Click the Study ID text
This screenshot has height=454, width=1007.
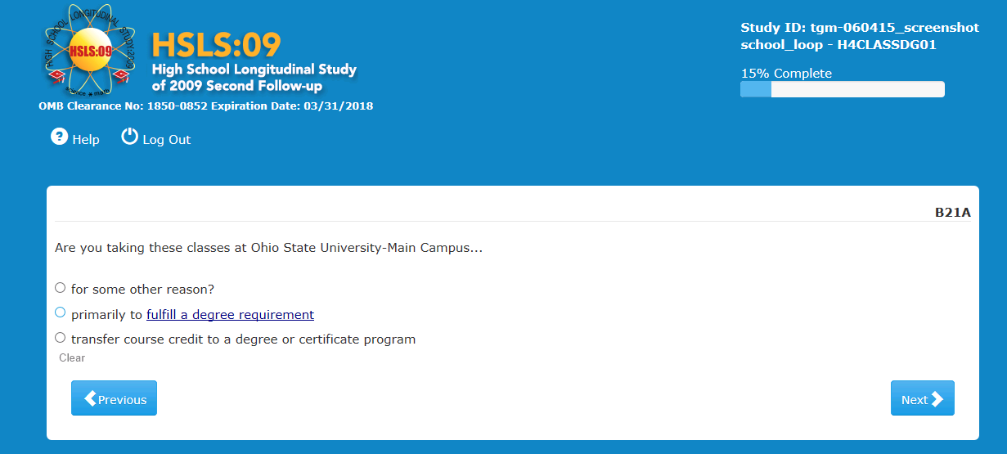[859, 28]
